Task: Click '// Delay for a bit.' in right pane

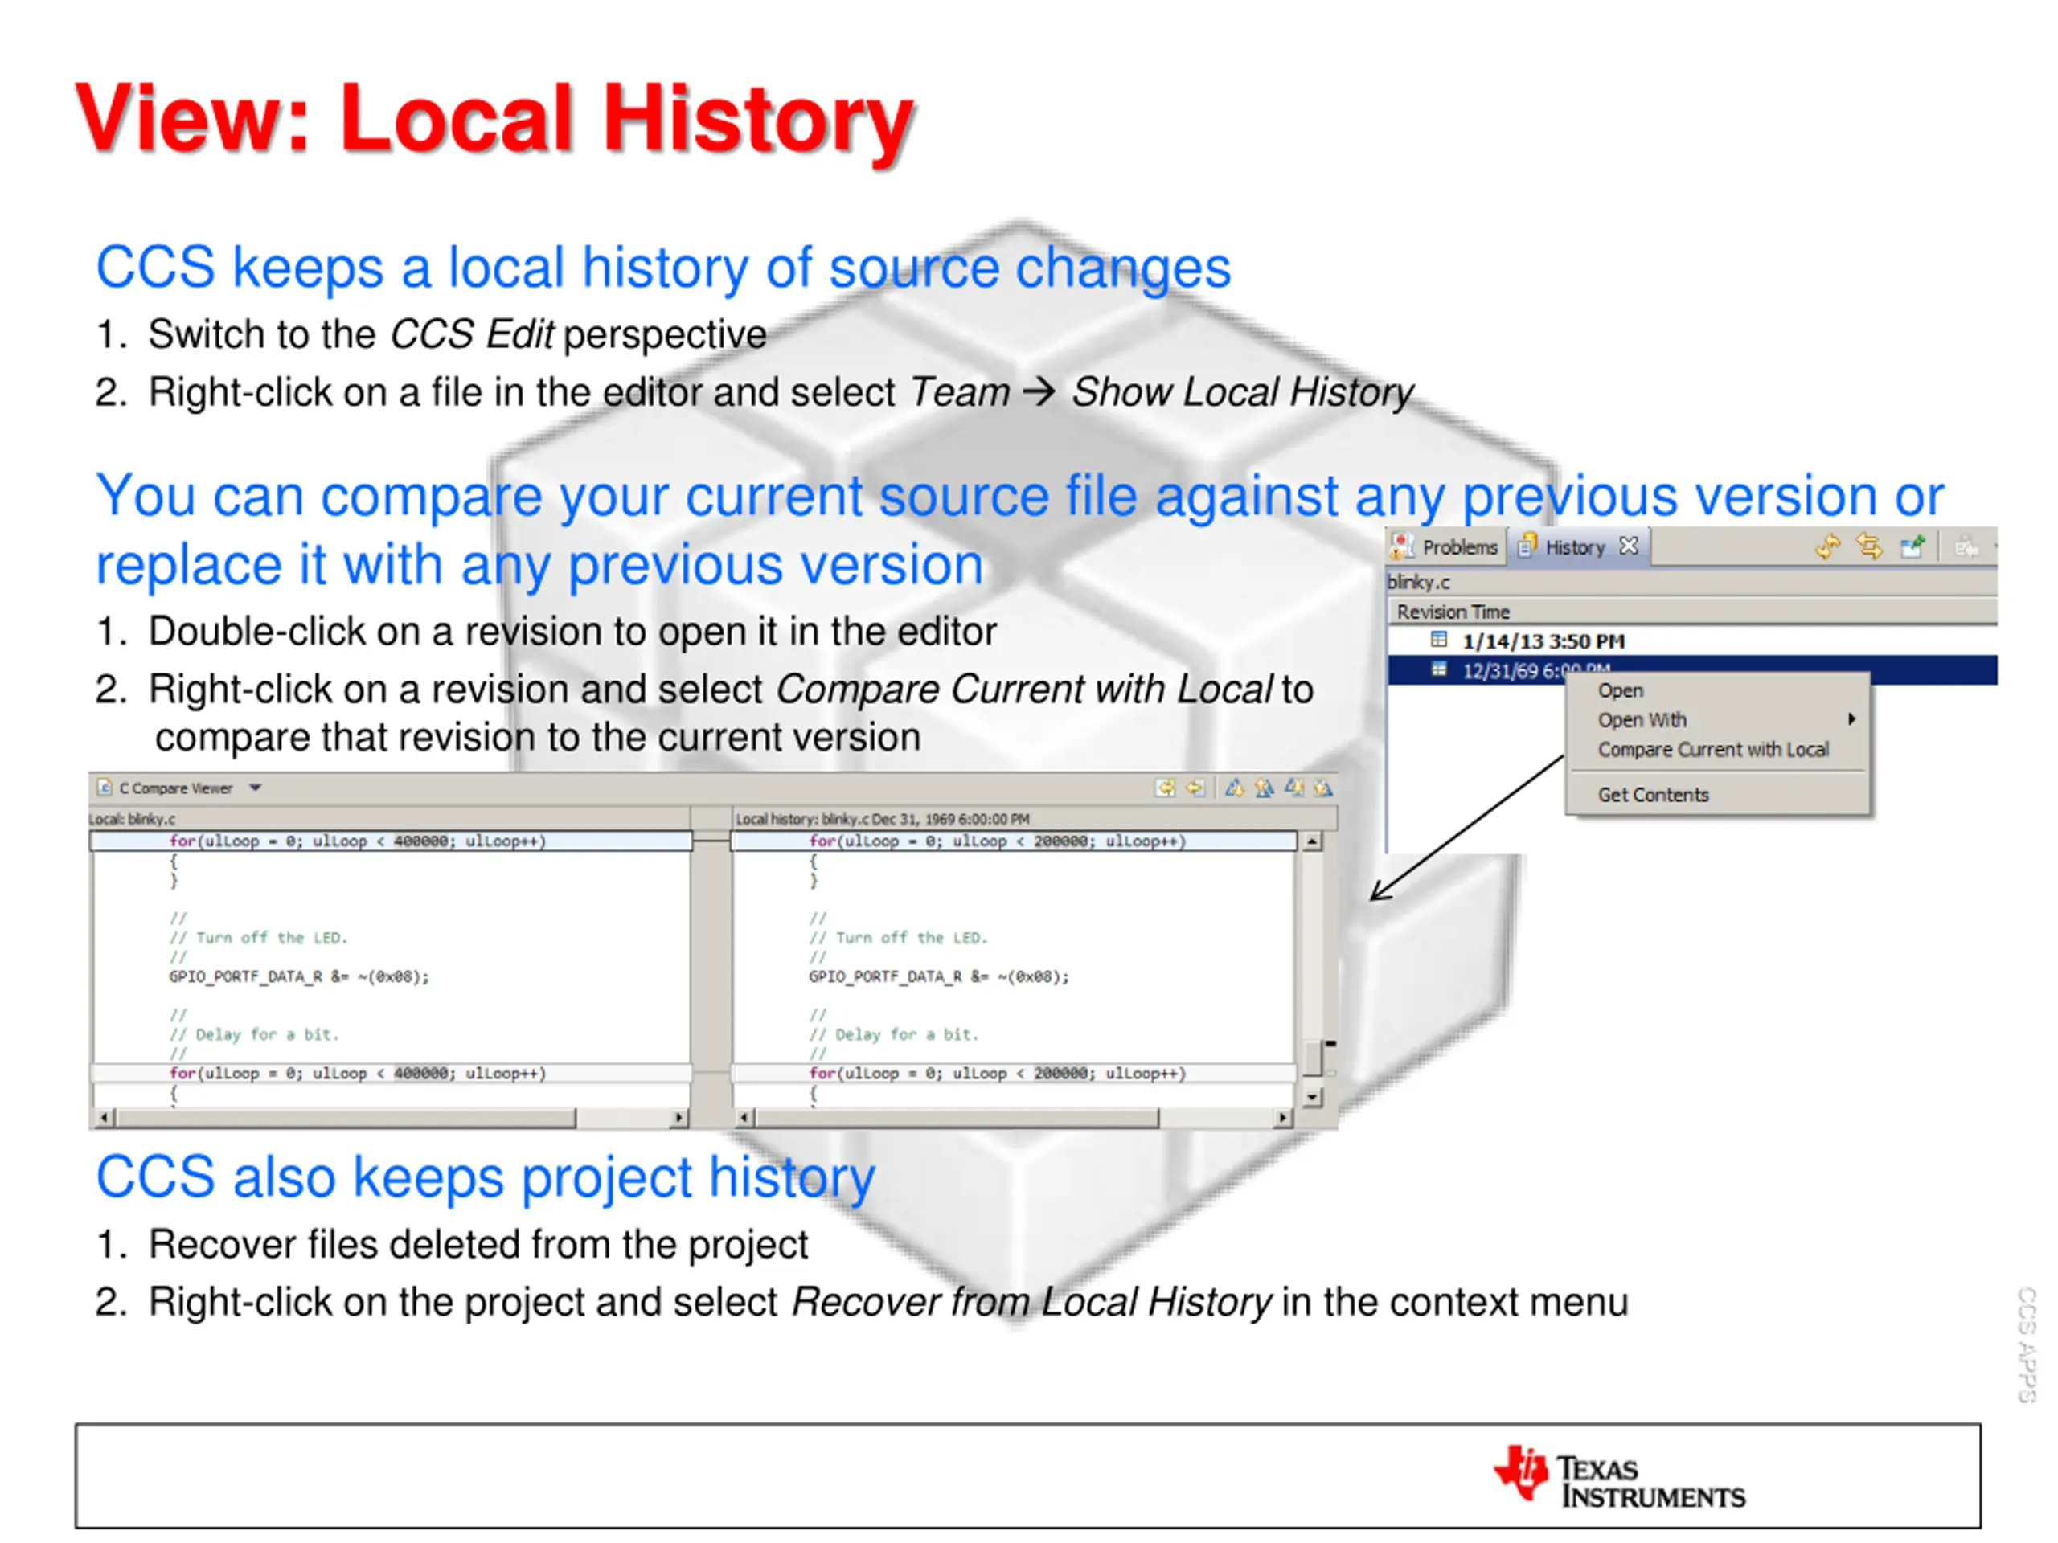Action: [893, 1034]
